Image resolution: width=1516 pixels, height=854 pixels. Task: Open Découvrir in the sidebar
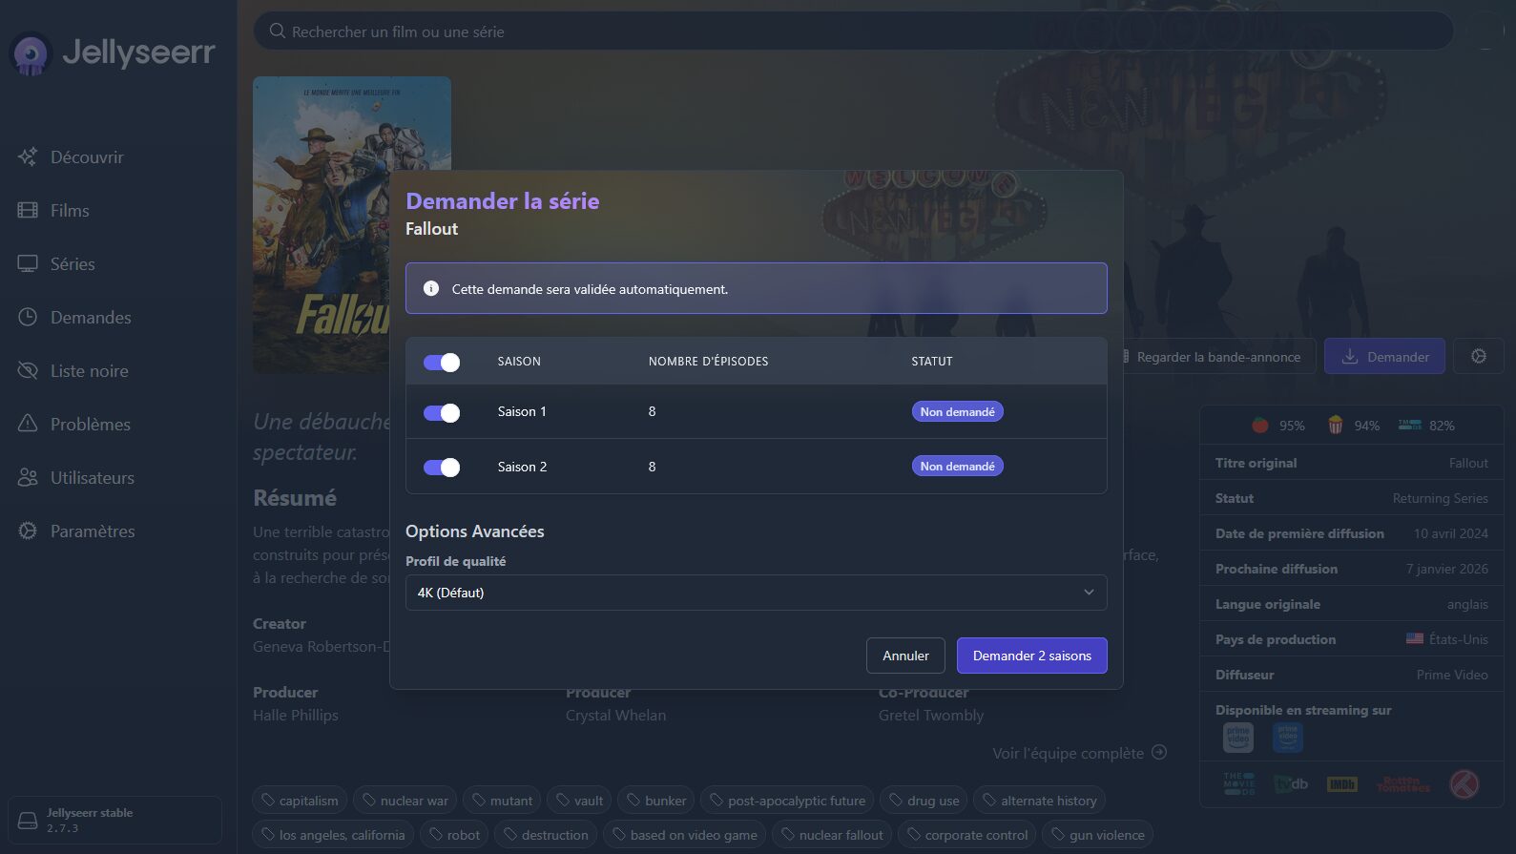tap(87, 157)
